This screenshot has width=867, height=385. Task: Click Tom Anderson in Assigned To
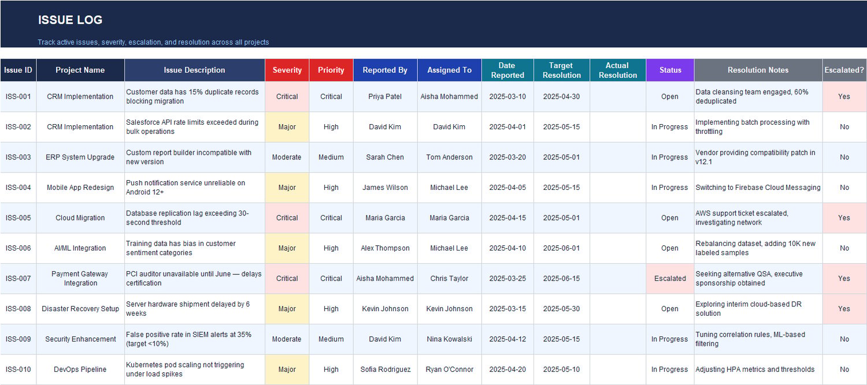(x=449, y=157)
